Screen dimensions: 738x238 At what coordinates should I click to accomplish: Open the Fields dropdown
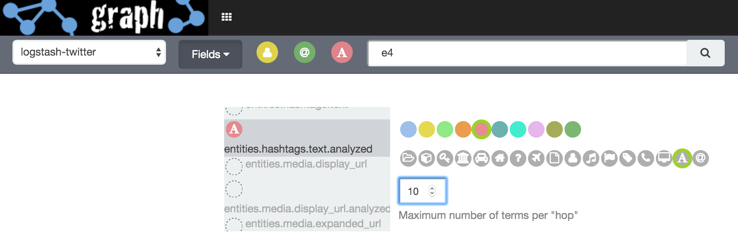(x=210, y=54)
